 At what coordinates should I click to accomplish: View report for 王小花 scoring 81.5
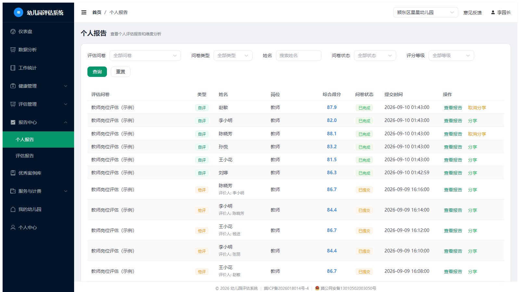click(x=453, y=160)
